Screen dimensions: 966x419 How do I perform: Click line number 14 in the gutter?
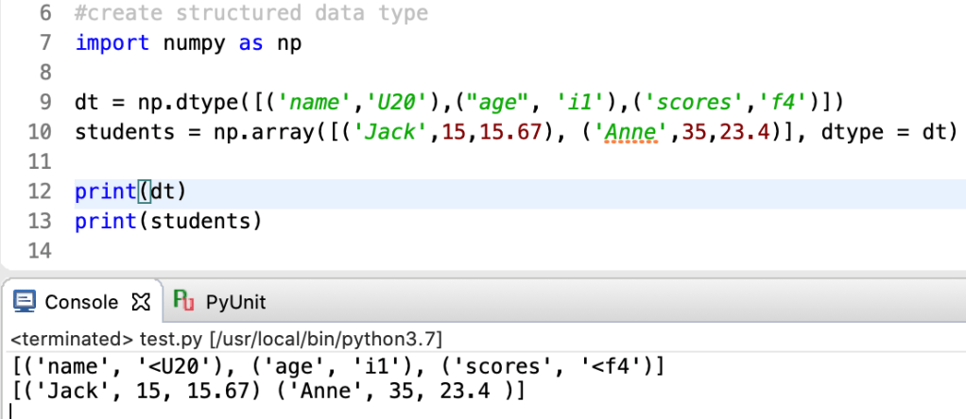click(38, 251)
